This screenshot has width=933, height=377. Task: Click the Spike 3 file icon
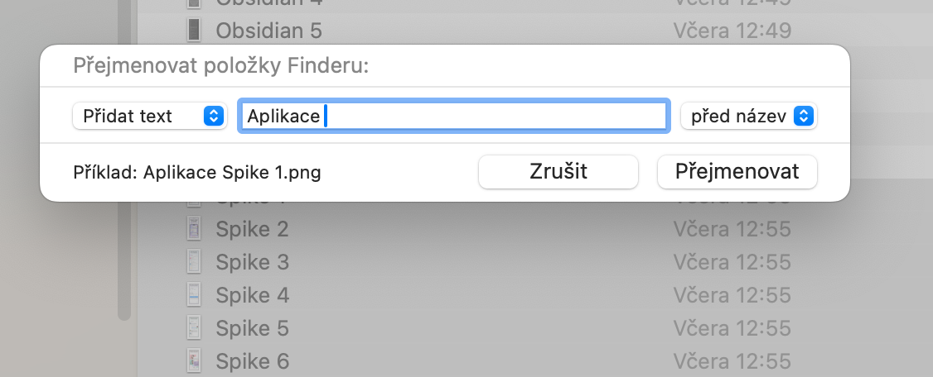point(194,262)
